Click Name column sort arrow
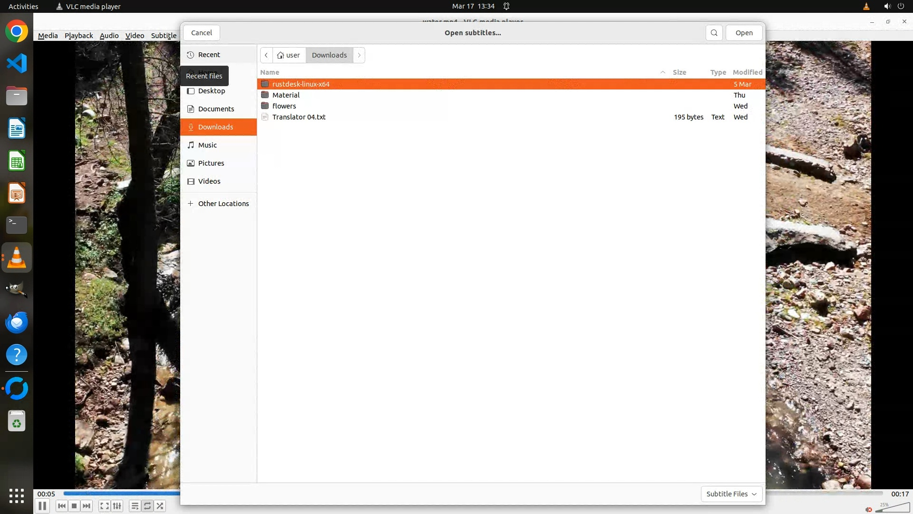This screenshot has height=514, width=913. point(662,72)
